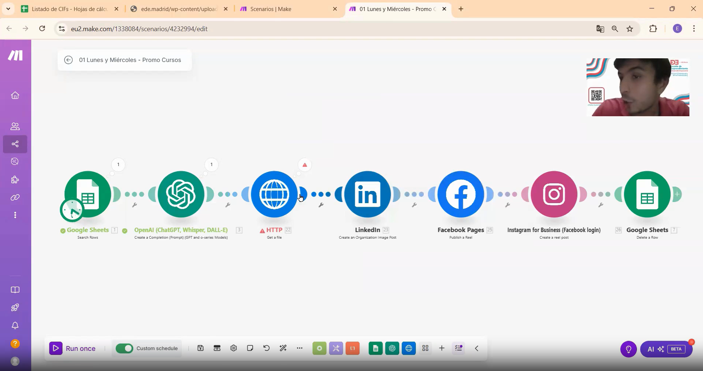Open the Google Sheets Delete a Row module
The height and width of the screenshot is (371, 703).
648,194
